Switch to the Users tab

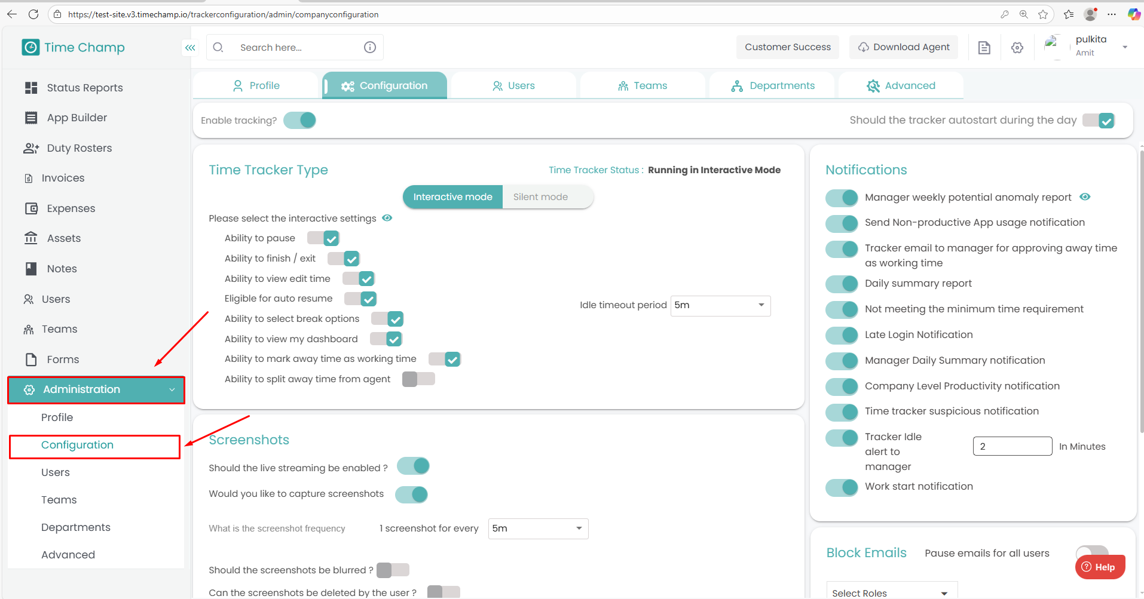click(x=513, y=85)
